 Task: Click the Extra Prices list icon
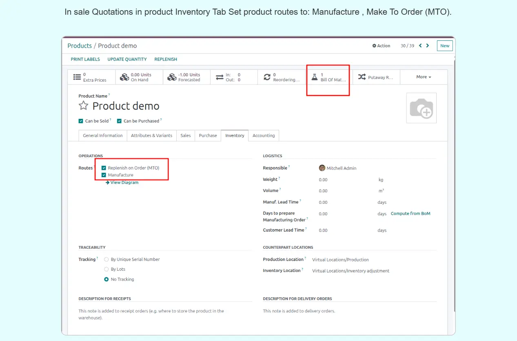pos(77,77)
